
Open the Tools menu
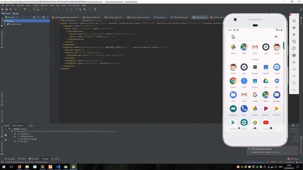pyautogui.click(x=63, y=5)
